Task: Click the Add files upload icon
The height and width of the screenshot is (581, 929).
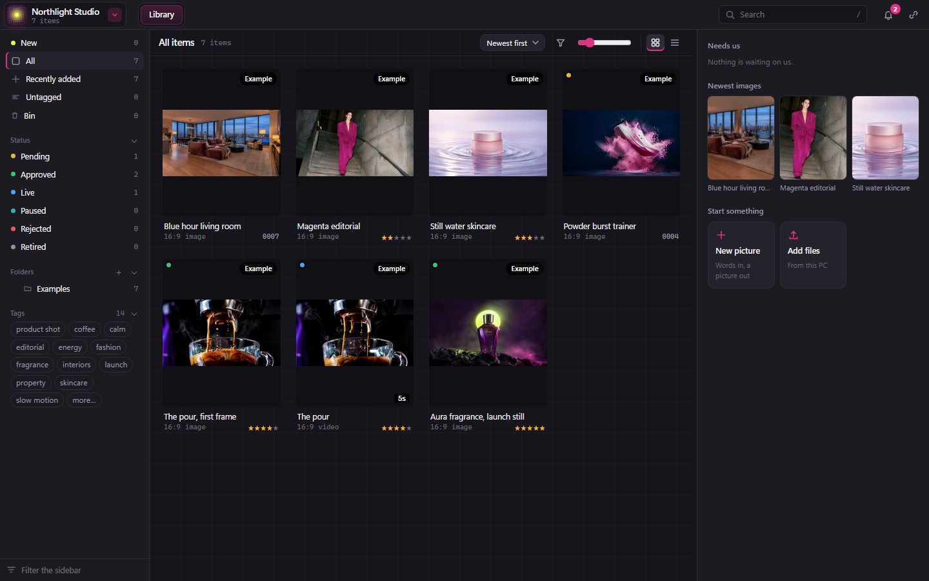Action: (x=794, y=235)
